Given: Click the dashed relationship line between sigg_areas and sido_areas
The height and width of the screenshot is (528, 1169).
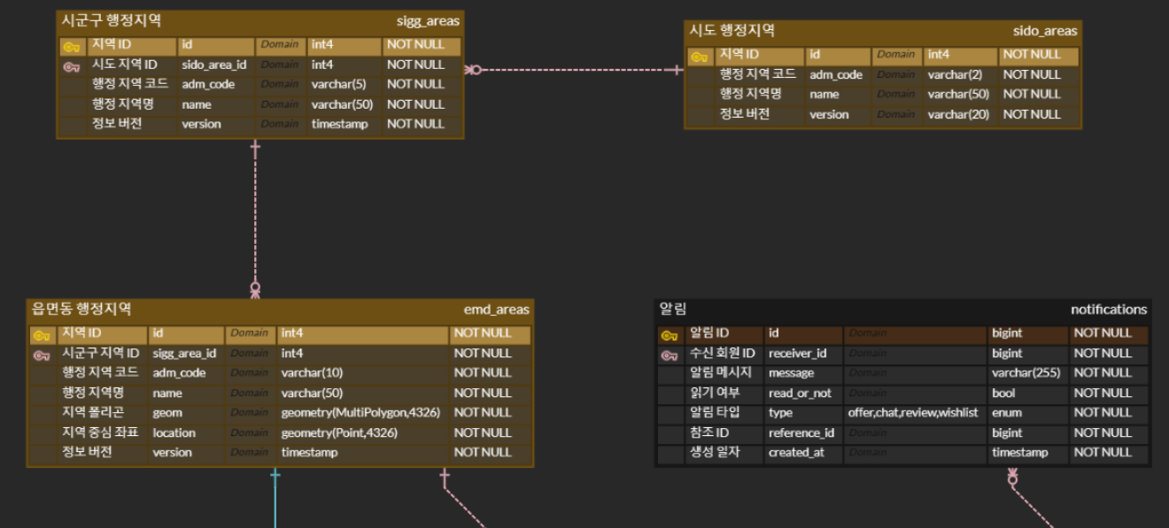Looking at the screenshot, I should tap(576, 70).
